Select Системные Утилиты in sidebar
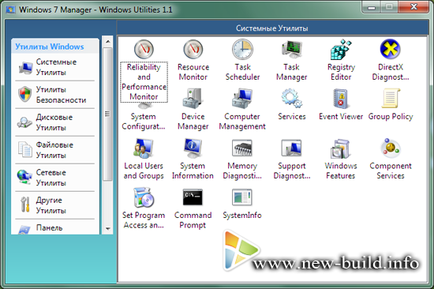The image size is (434, 289). click(54, 67)
